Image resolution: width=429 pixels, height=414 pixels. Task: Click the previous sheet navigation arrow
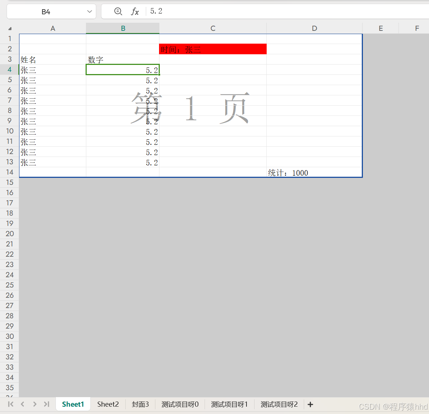click(22, 404)
